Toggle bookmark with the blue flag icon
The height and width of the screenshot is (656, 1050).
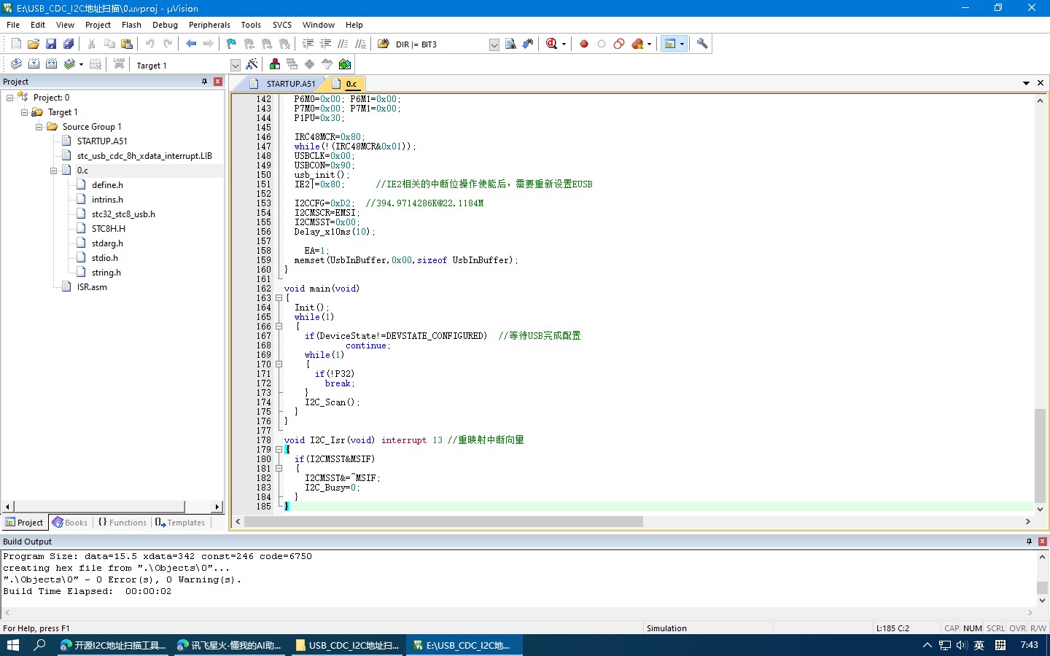click(231, 44)
